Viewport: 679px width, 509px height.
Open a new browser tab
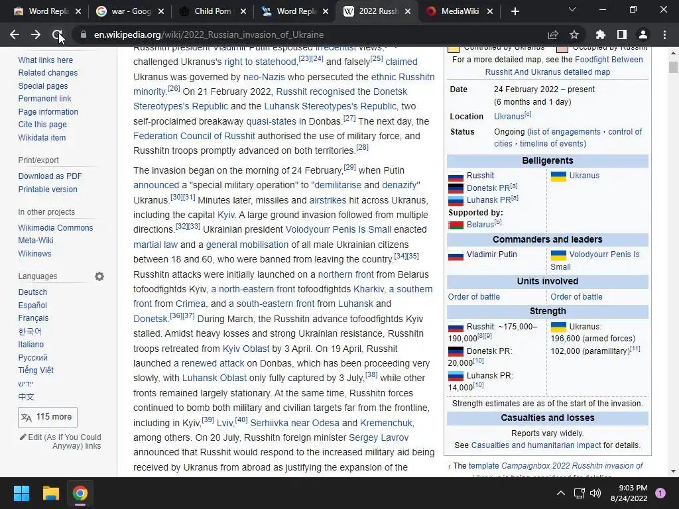515,11
